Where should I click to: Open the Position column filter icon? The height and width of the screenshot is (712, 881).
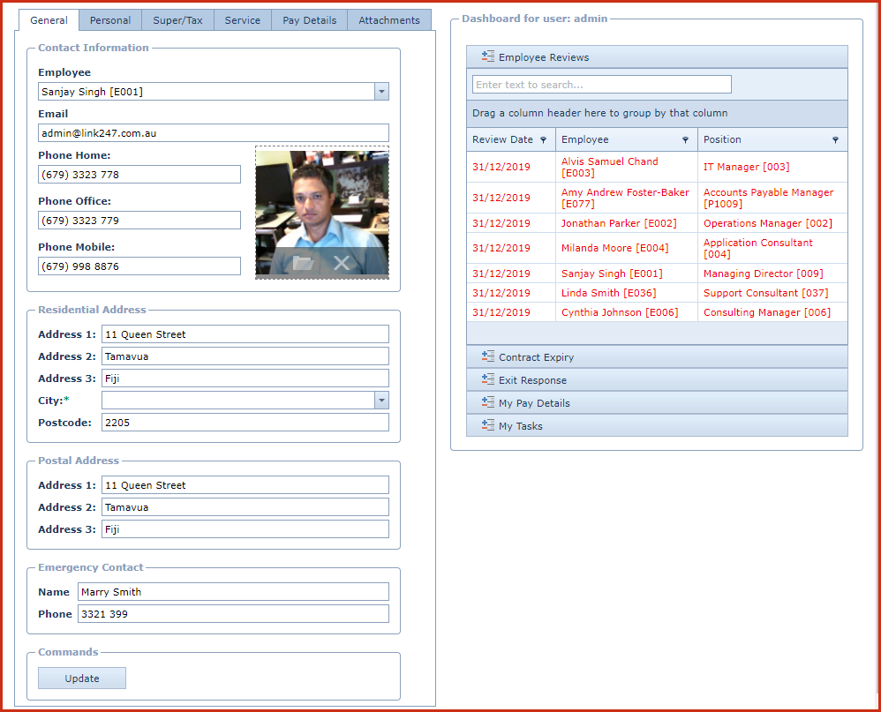tap(835, 139)
